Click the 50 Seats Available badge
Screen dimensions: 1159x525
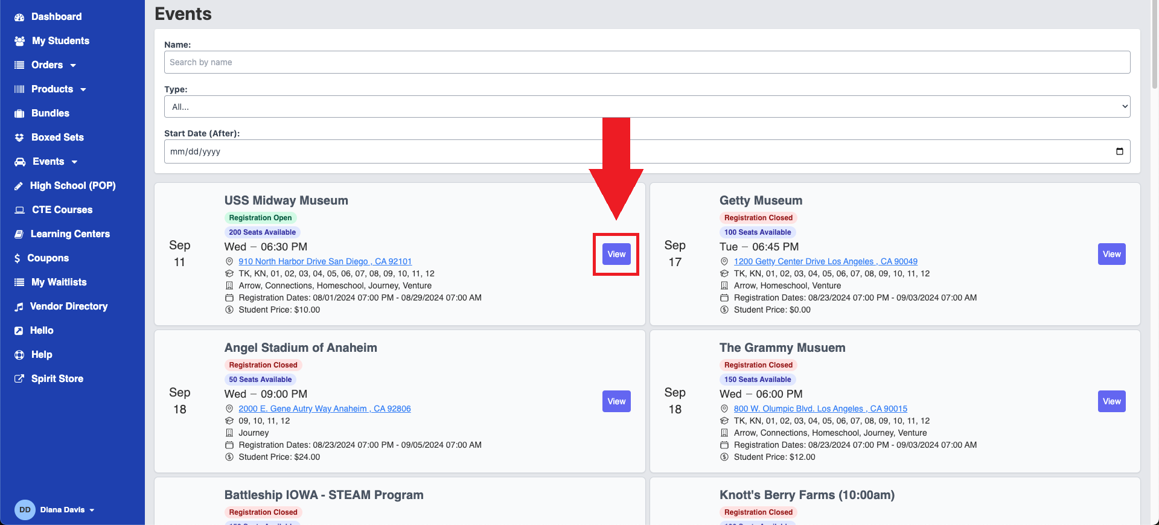tap(260, 380)
